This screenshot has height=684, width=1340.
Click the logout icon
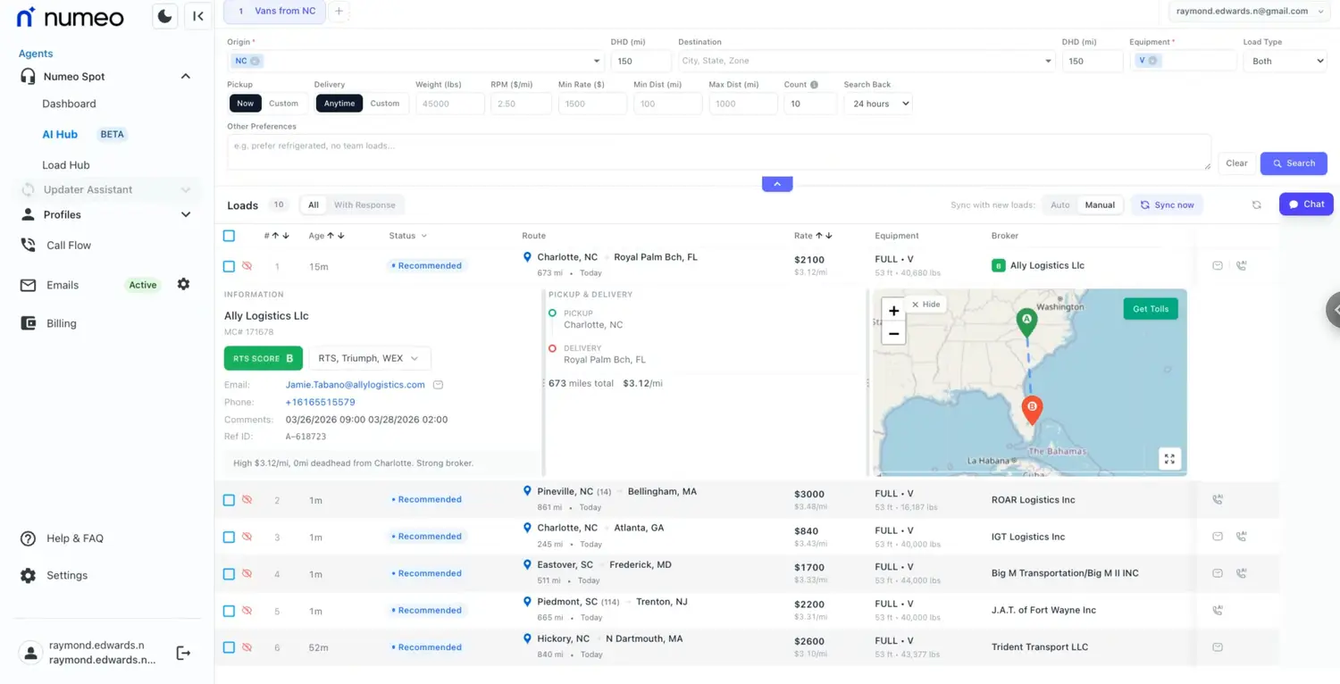click(x=183, y=653)
